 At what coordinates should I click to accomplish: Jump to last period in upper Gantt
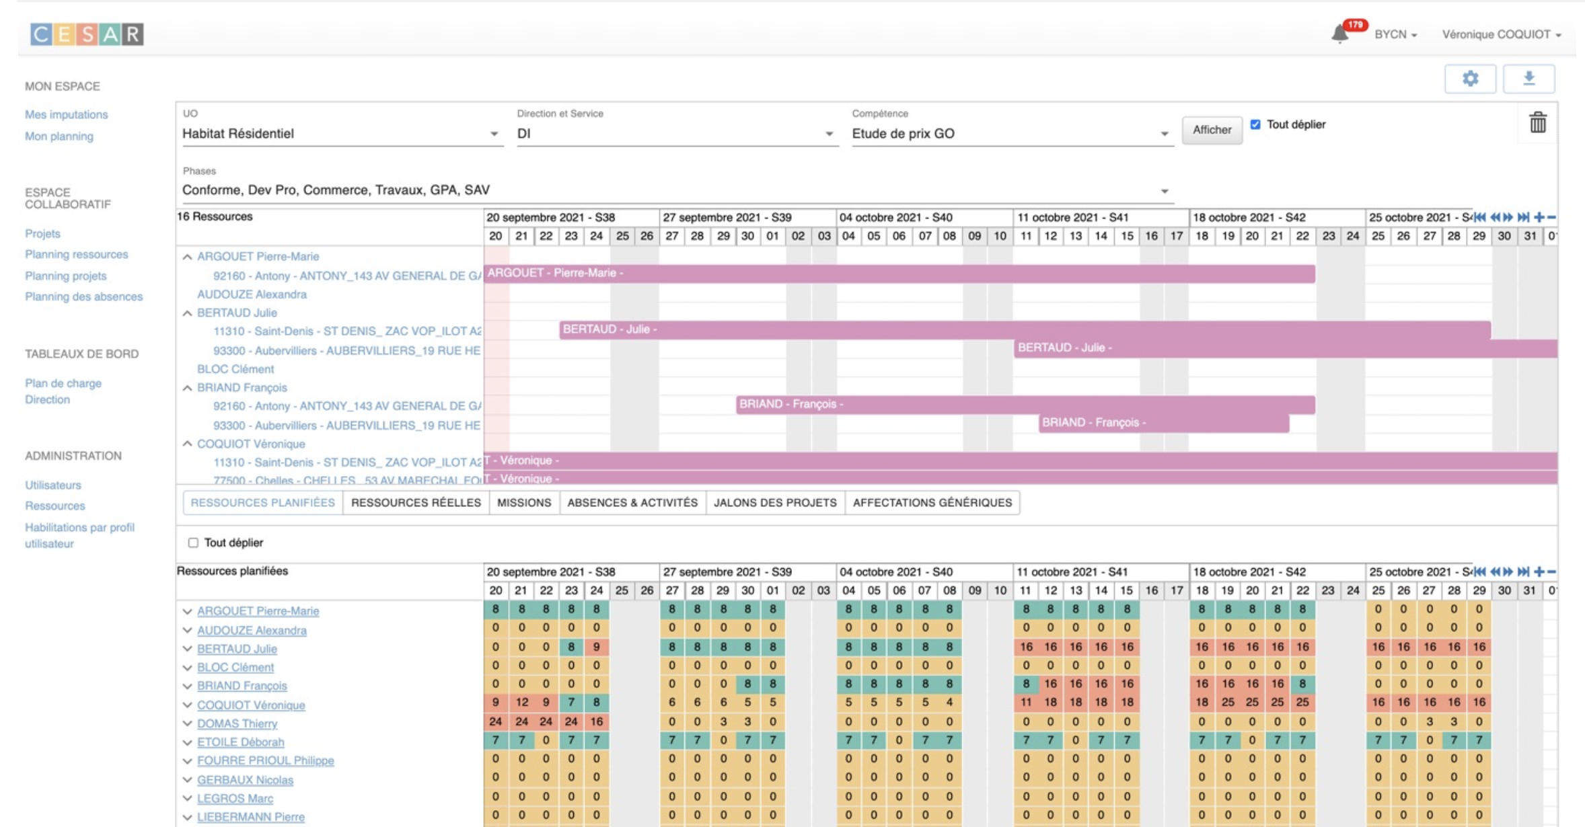coord(1524,217)
